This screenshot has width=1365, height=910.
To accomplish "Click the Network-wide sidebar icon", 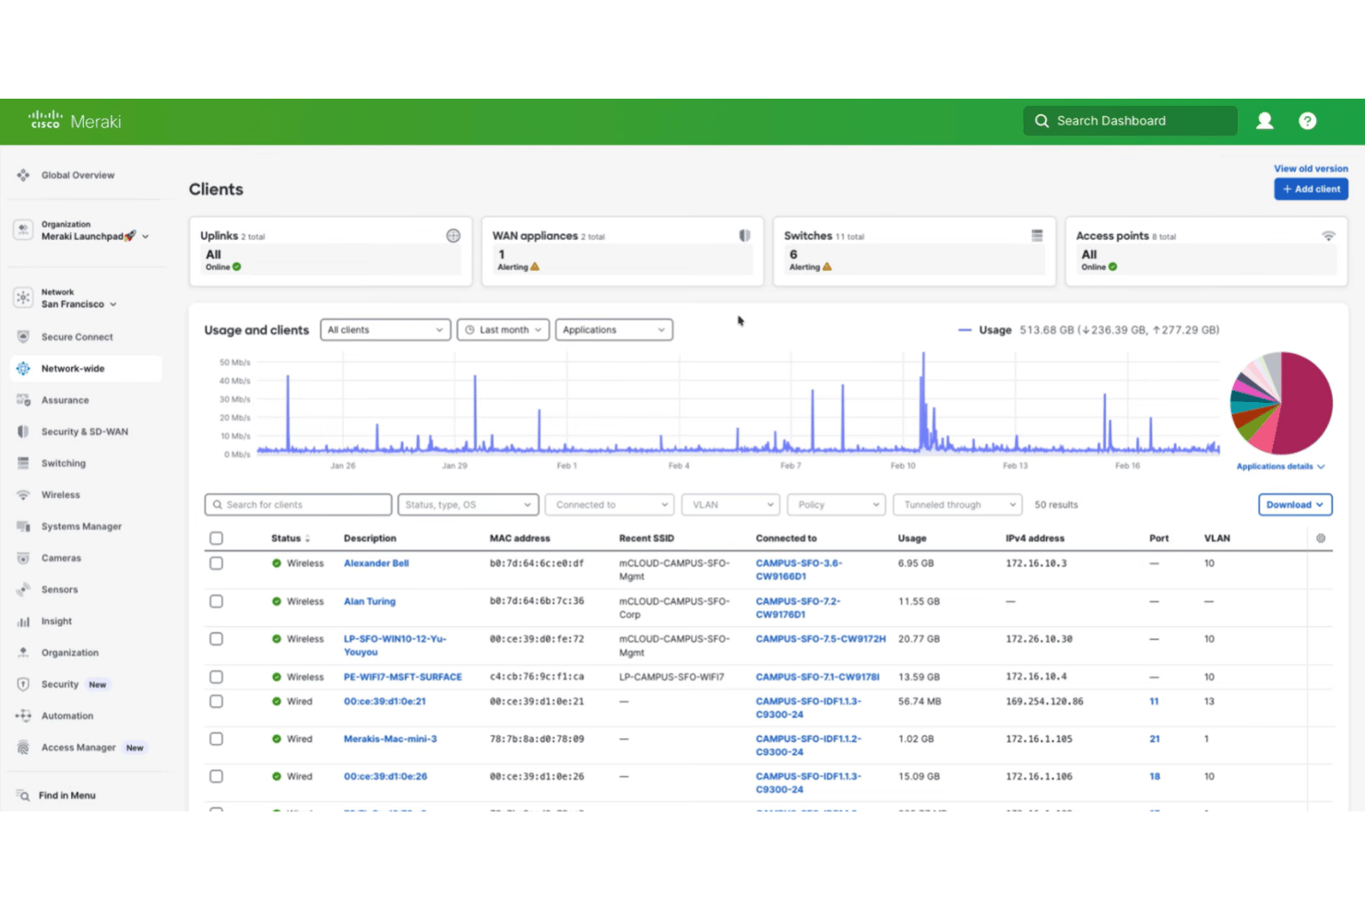I will [x=23, y=369].
